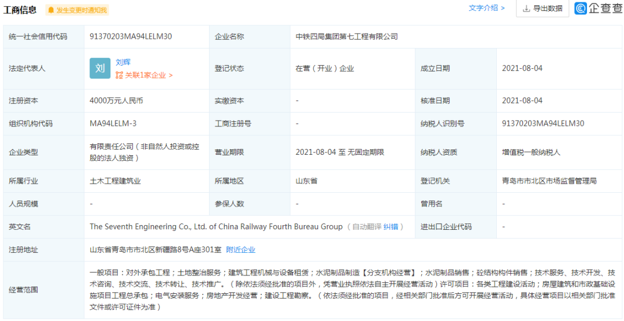Click the 刘 avatar tile
The image size is (624, 321).
100,68
